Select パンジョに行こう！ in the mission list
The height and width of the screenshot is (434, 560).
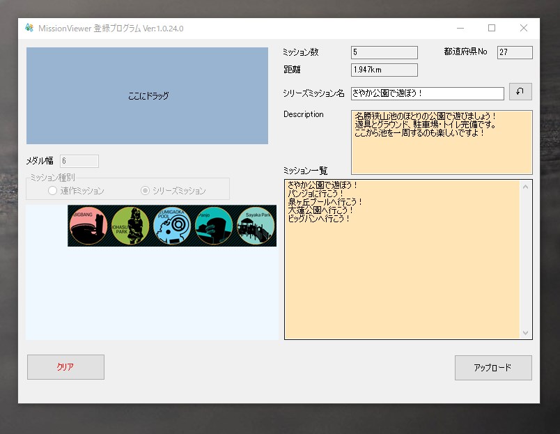click(316, 194)
